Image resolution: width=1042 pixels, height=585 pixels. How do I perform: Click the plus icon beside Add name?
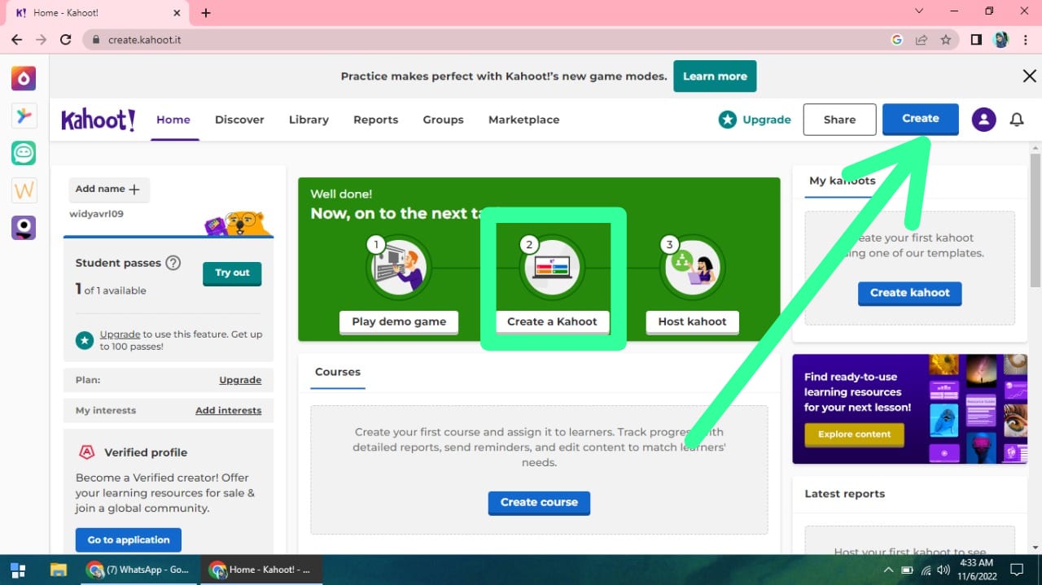point(134,190)
